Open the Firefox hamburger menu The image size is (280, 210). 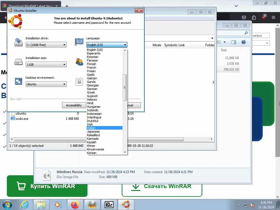[273, 17]
